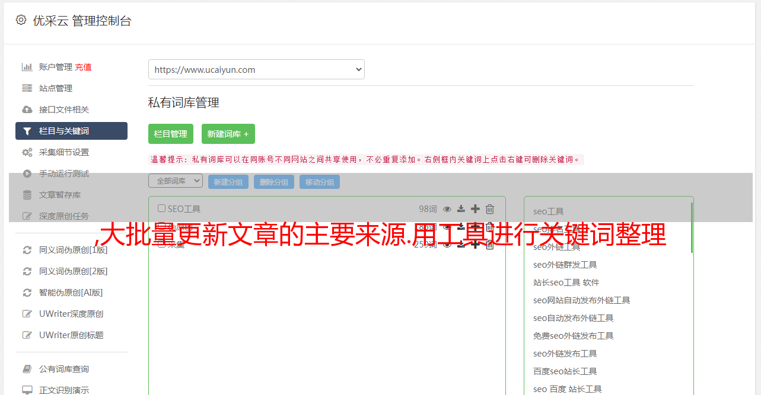The image size is (761, 395).
Task: Select keyword "seo网站自动发布外链工具"
Action: pos(582,300)
